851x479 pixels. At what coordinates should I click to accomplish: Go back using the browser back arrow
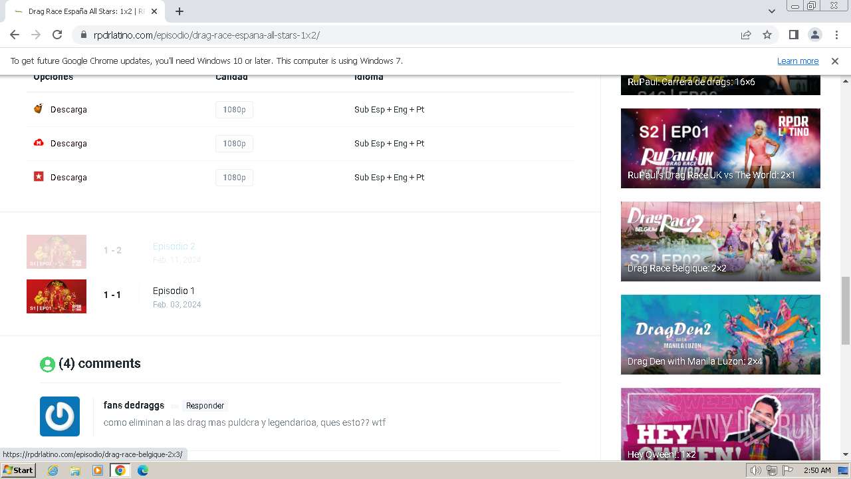[x=15, y=35]
